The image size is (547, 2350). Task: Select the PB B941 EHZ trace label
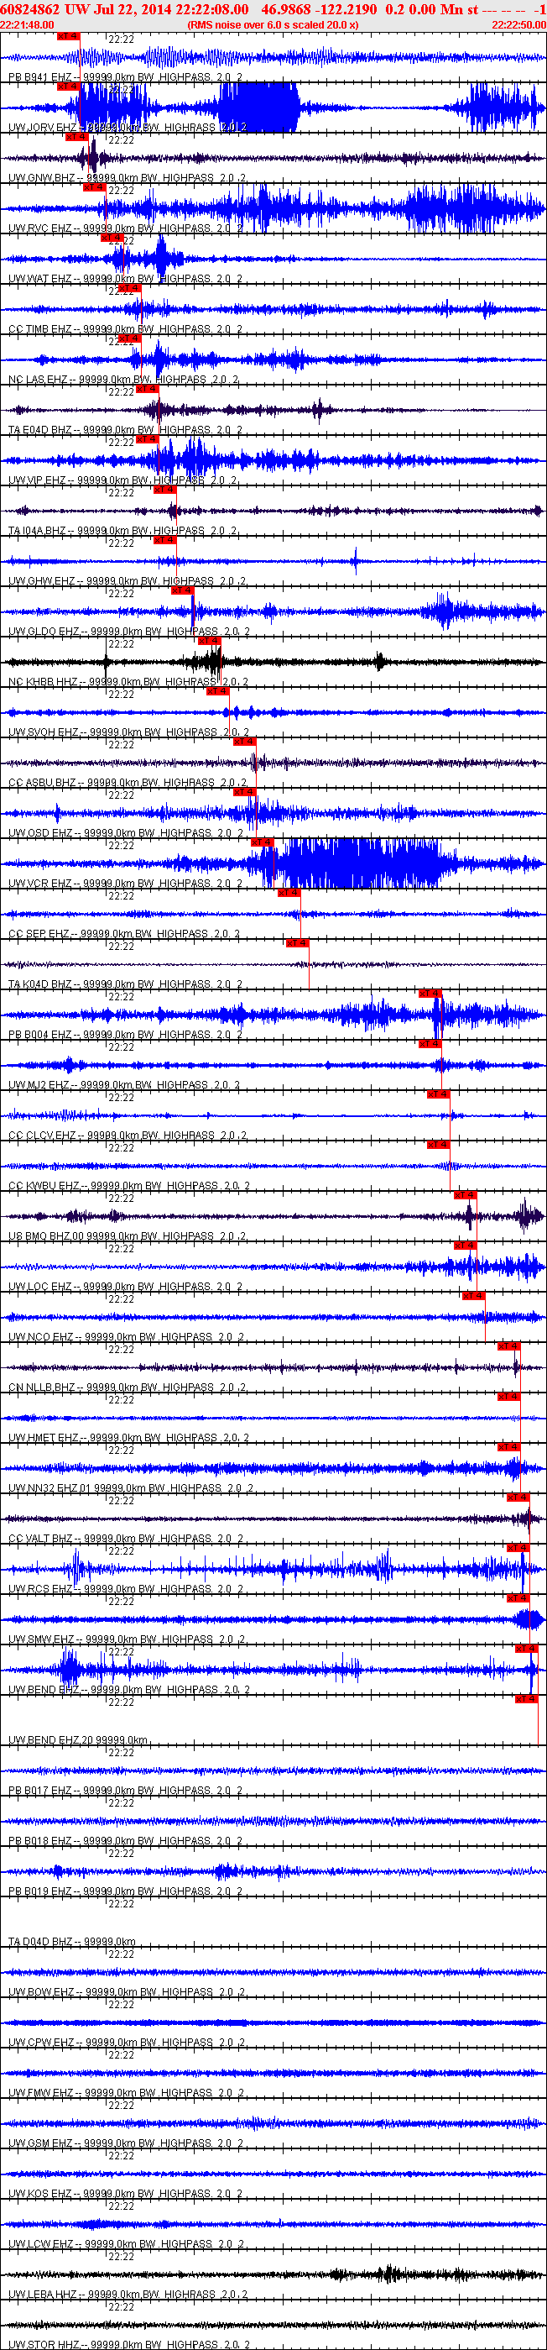126,77
